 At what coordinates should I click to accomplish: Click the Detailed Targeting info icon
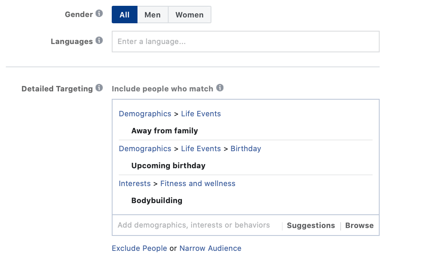[x=99, y=88]
